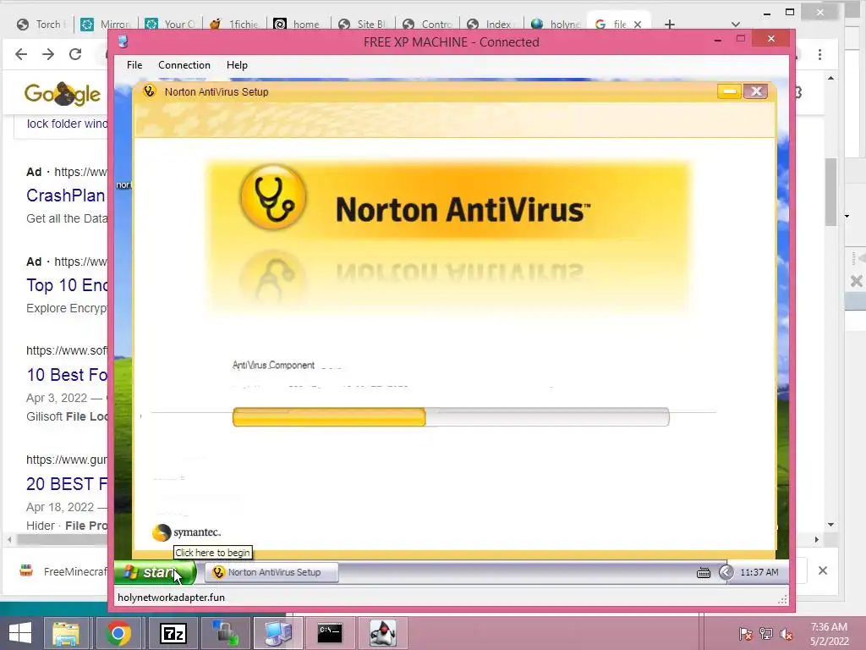866x650 pixels.
Task: Click the muted volume tray icon
Action: coord(786,634)
